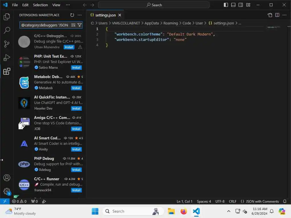Open the remote window indicator
Viewport: 291px width, 218px height.
pyautogui.click(x=5, y=201)
